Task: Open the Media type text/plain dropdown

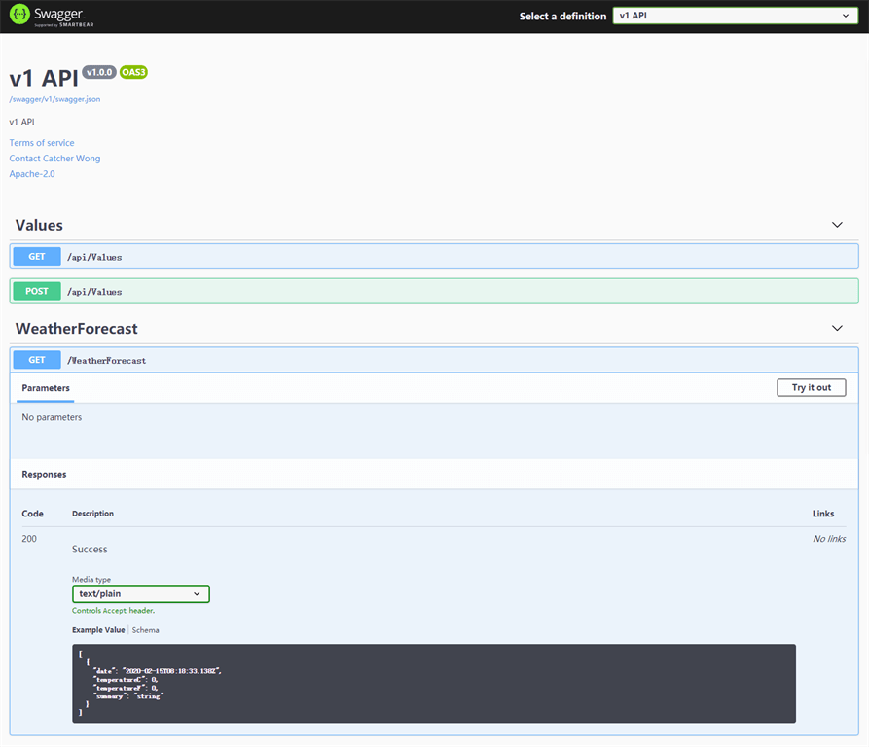Action: tap(141, 593)
